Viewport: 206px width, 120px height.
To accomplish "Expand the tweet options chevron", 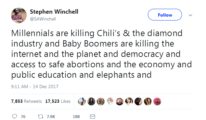I will click(190, 15).
